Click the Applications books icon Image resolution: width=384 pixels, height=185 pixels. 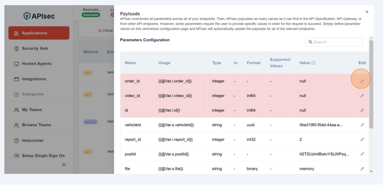(x=16, y=33)
